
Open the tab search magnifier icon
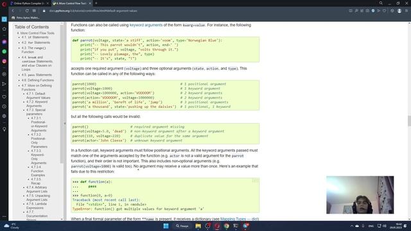pyautogui.click(x=381, y=3)
